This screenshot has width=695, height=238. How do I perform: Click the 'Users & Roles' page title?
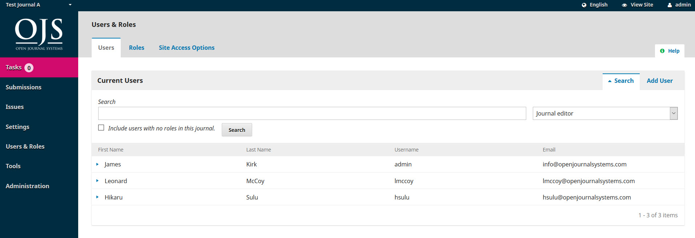tap(113, 25)
